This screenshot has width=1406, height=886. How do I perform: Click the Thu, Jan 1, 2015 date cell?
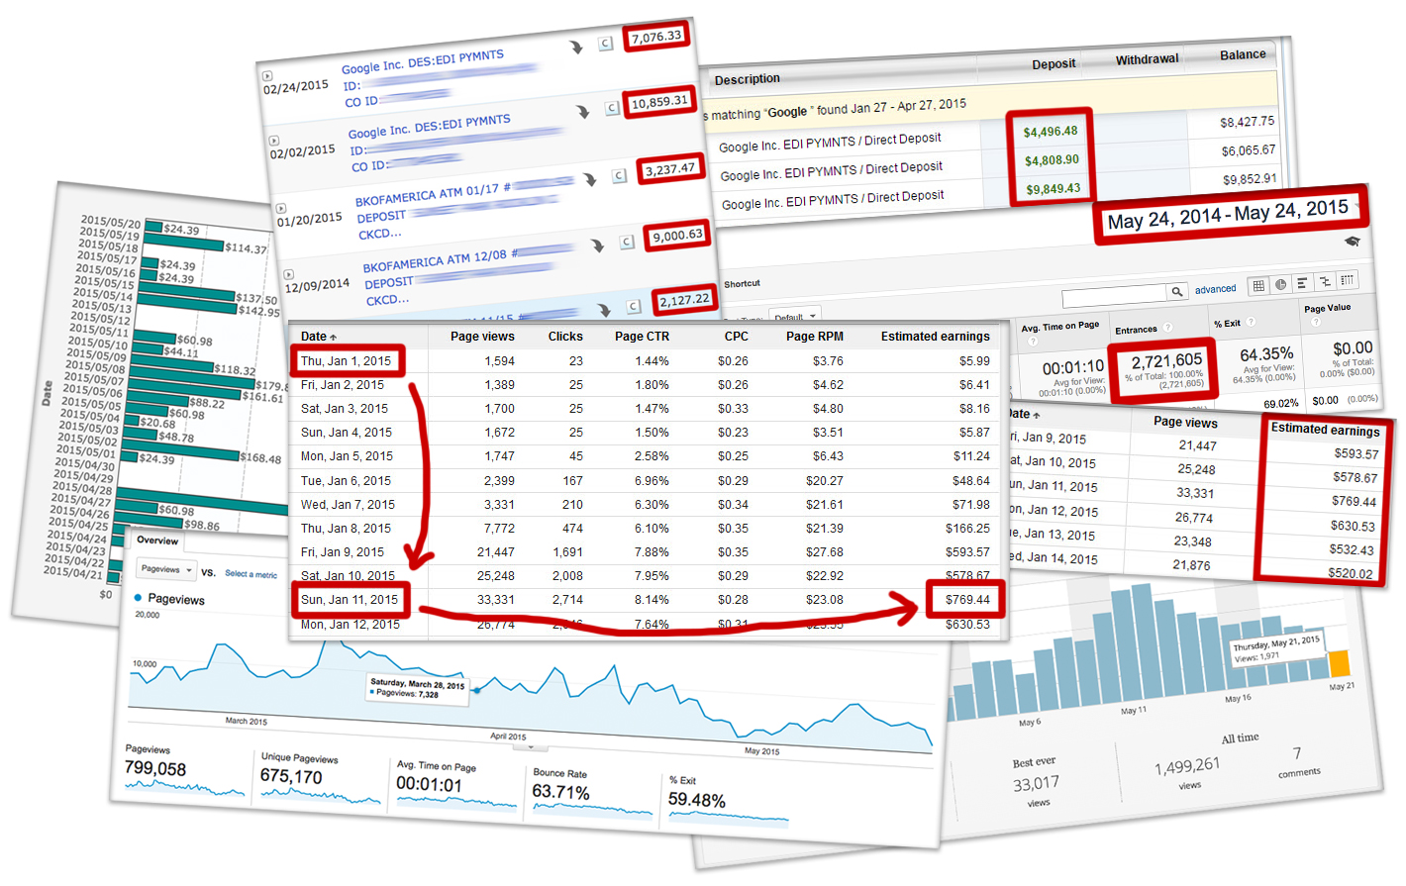click(346, 361)
